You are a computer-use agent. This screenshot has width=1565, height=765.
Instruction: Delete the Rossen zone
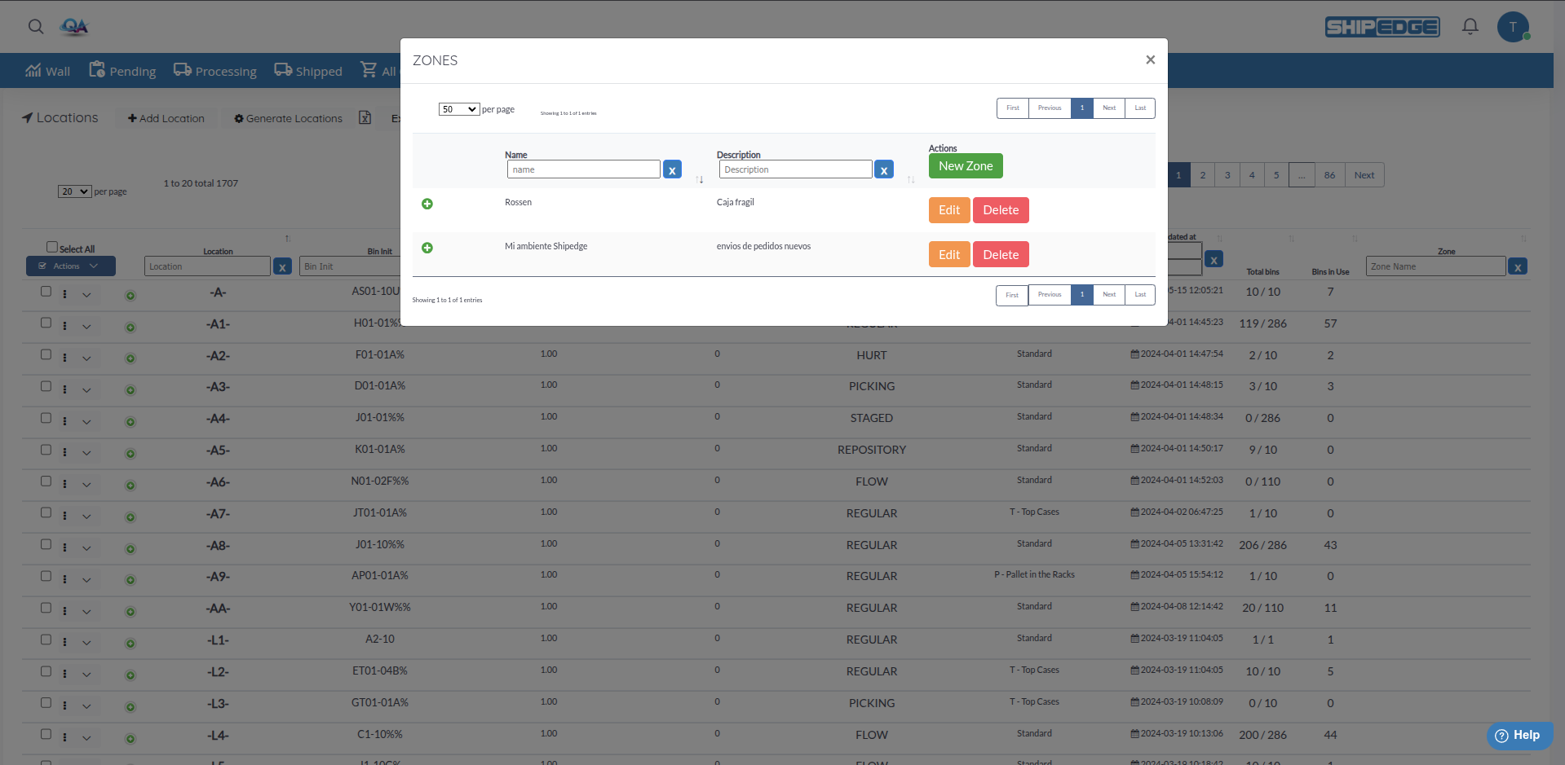tap(1001, 210)
